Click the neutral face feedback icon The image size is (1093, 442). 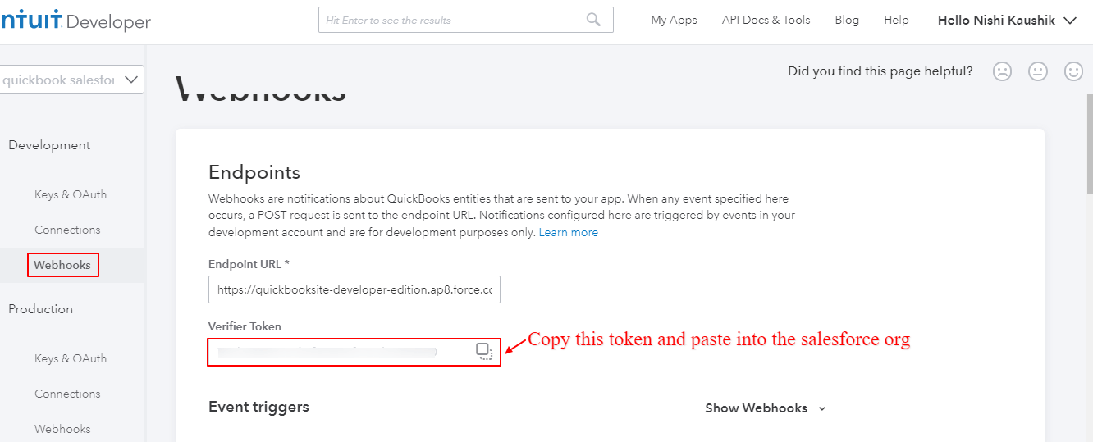(x=1038, y=71)
